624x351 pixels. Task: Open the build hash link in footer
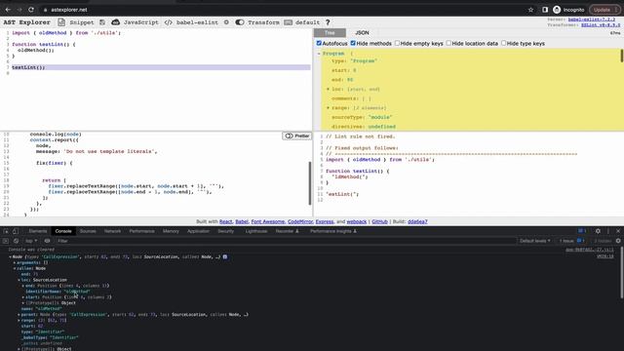pyautogui.click(x=417, y=221)
